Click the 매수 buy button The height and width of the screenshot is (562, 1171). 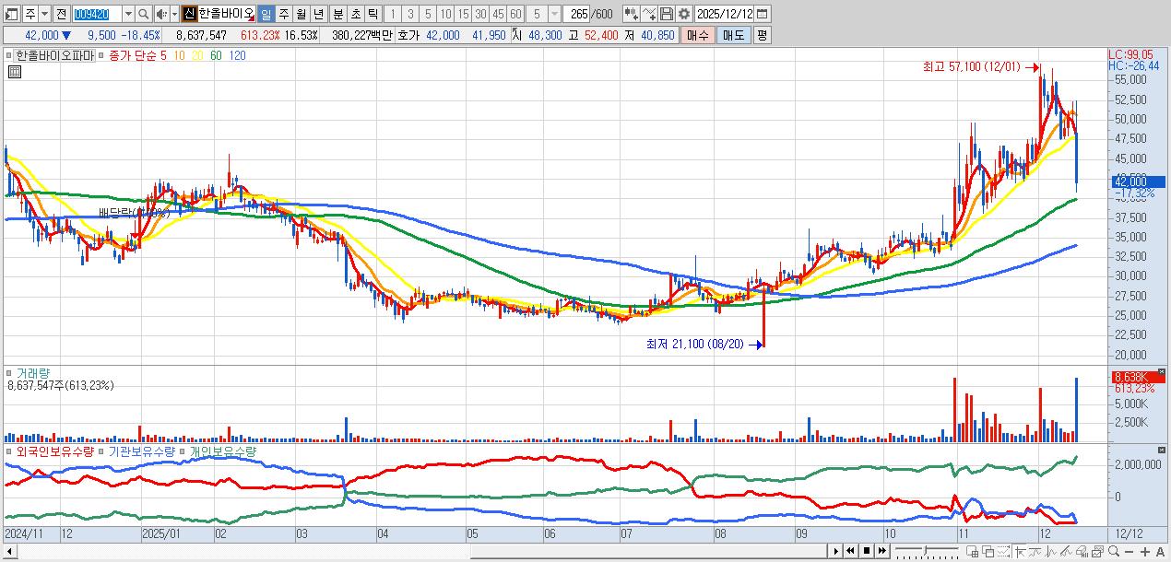pyautogui.click(x=698, y=35)
